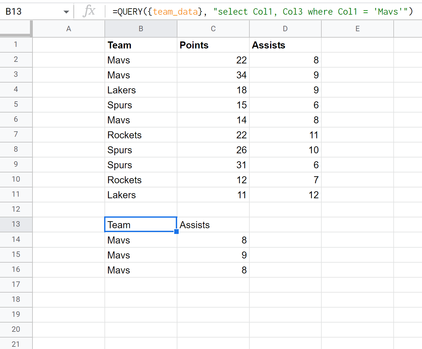Image resolution: width=422 pixels, height=349 pixels.
Task: Open the Name Box dropdown arrow
Action: [66, 11]
